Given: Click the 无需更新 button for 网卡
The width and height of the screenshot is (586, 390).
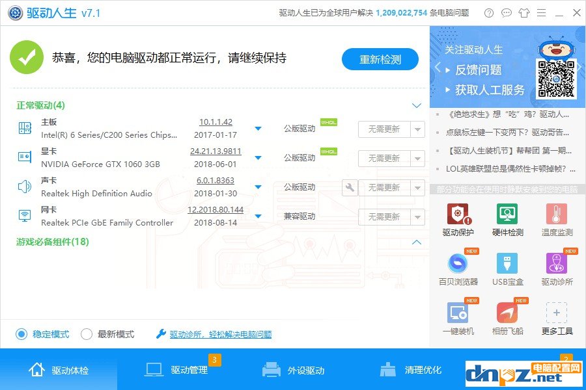Looking at the screenshot, I should [384, 217].
